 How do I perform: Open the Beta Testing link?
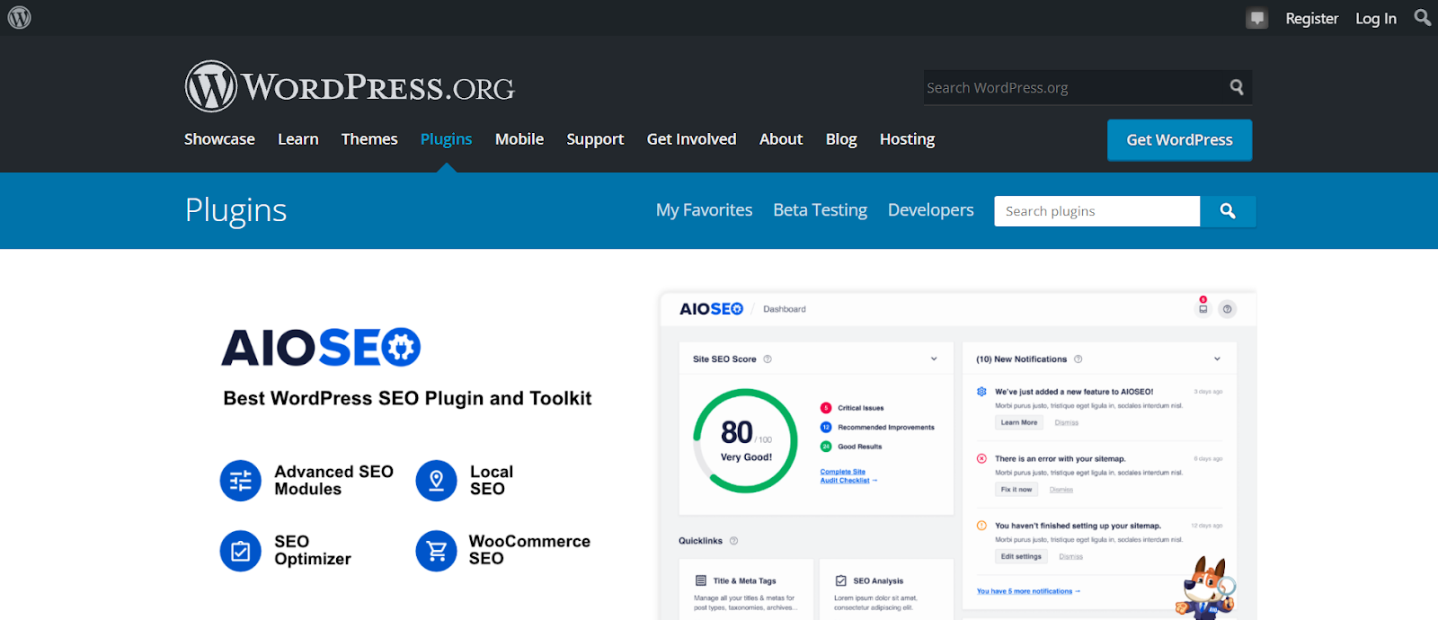coord(821,210)
